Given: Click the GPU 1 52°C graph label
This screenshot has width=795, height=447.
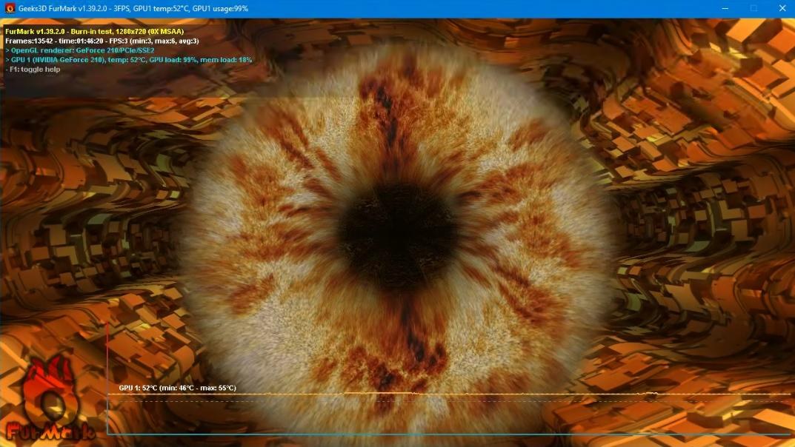Looking at the screenshot, I should [x=177, y=388].
